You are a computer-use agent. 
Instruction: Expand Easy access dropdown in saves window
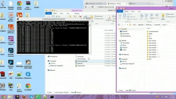click(175, 17)
